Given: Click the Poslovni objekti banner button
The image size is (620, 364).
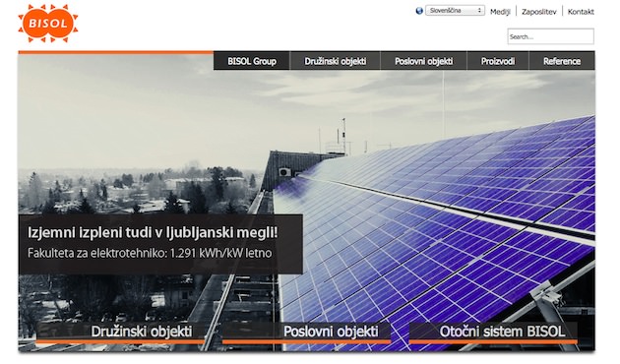Looking at the screenshot, I should tap(307, 333).
